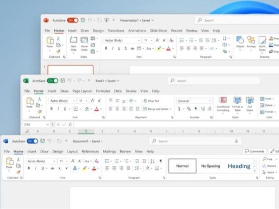Click New Slide icon in PowerPoint
Image resolution: width=279 pixels, height=209 pixels.
pos(73,41)
